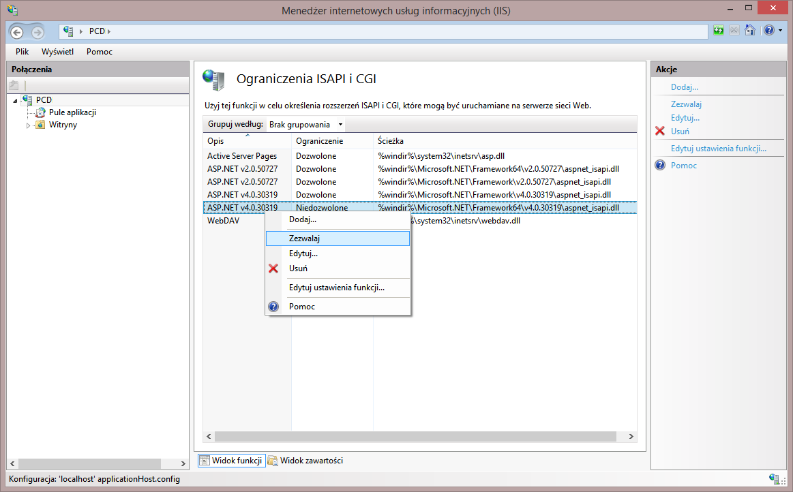Click the Home icon in toolbar
This screenshot has width=793, height=492.
(750, 31)
